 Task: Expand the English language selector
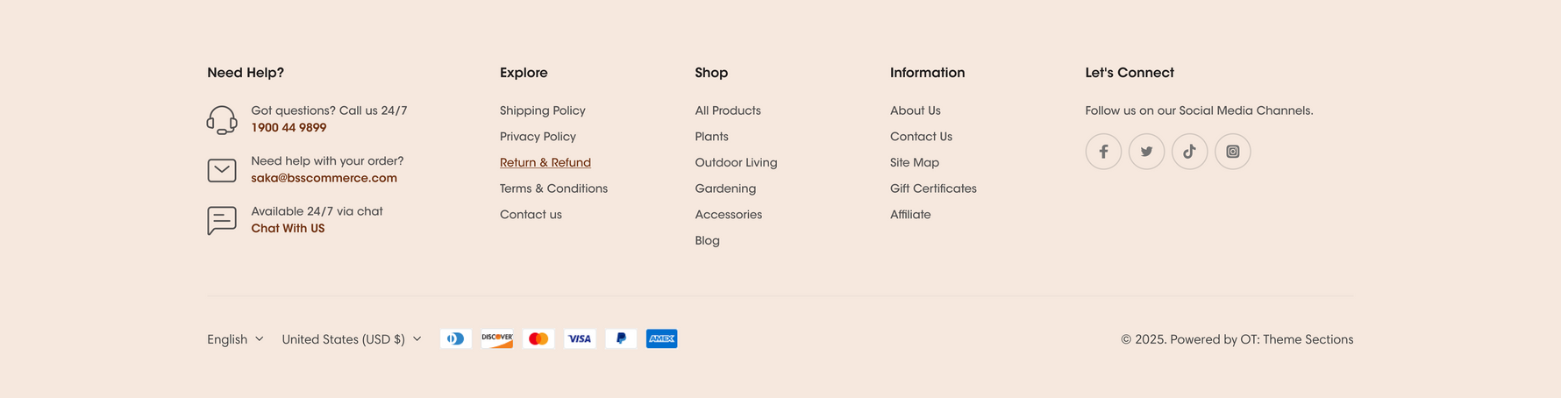pos(235,339)
